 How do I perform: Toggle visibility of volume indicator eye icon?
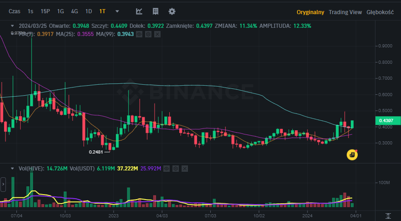pos(167,169)
